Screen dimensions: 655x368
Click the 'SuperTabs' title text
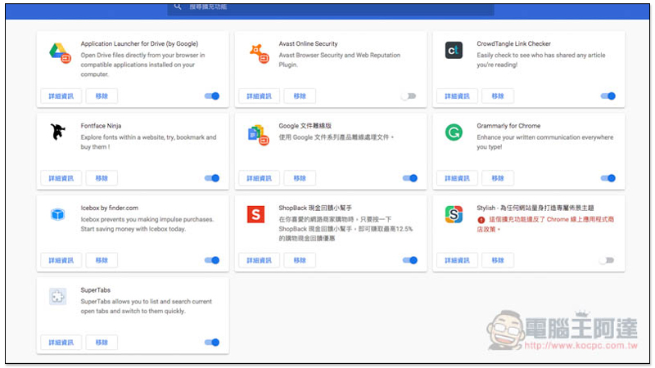(96, 290)
